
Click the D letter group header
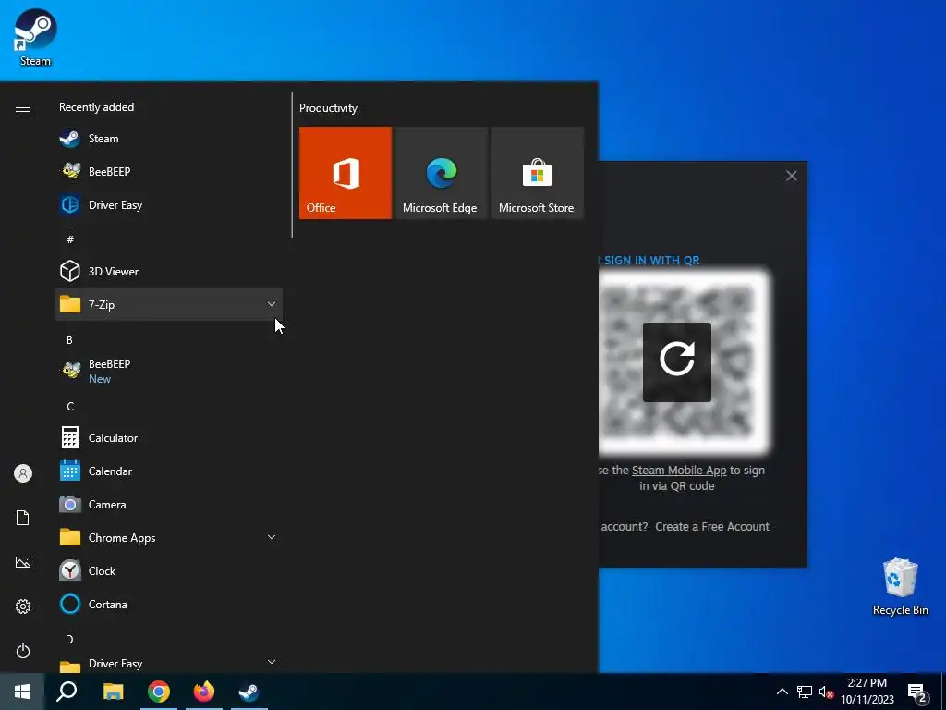tap(69, 639)
